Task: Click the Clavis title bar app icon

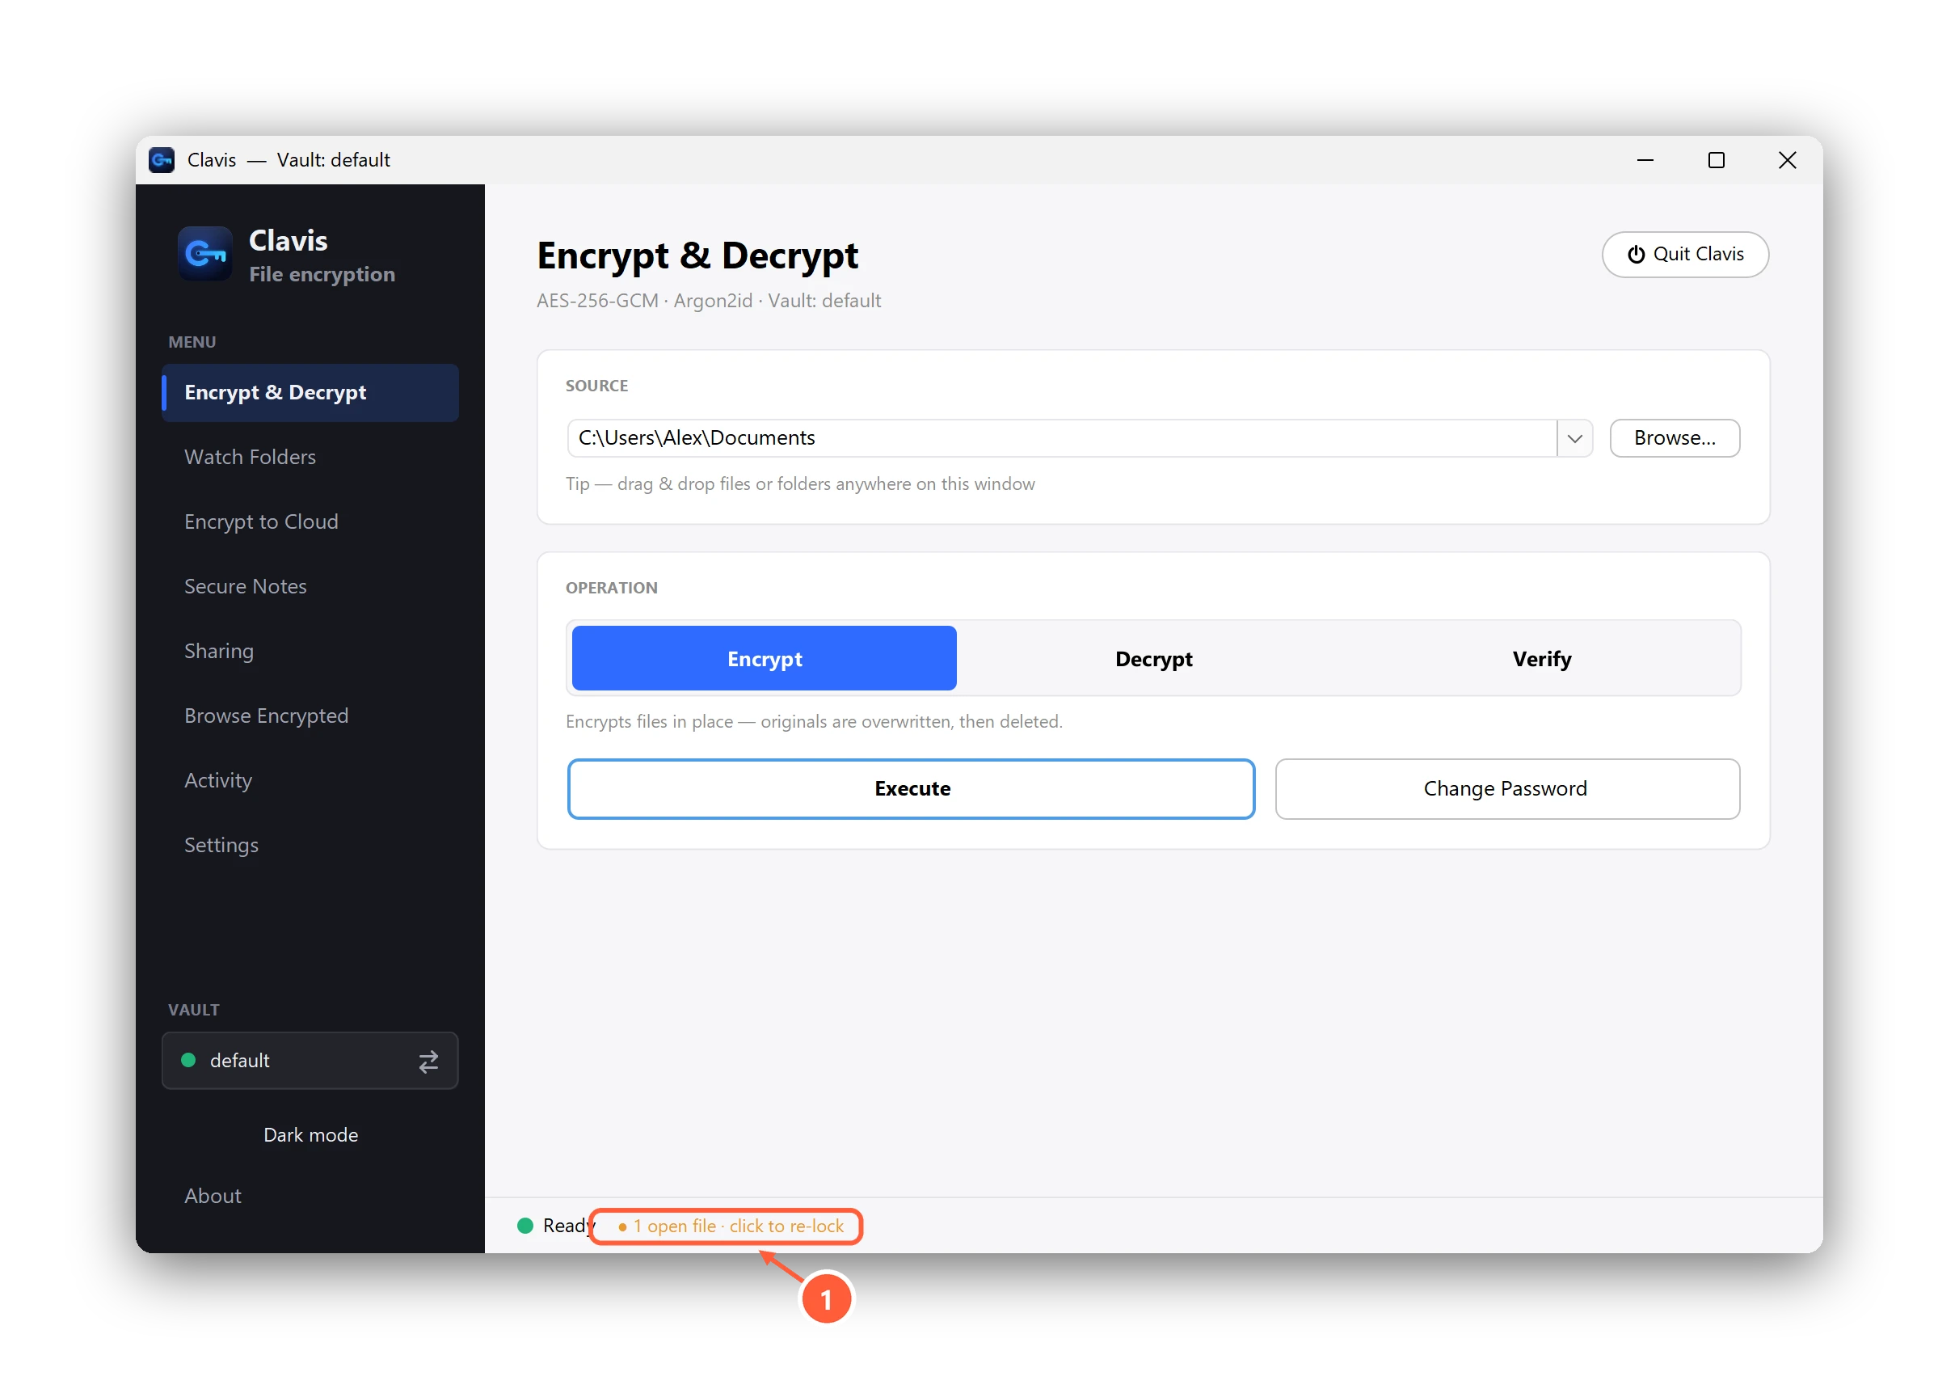Action: 162,160
